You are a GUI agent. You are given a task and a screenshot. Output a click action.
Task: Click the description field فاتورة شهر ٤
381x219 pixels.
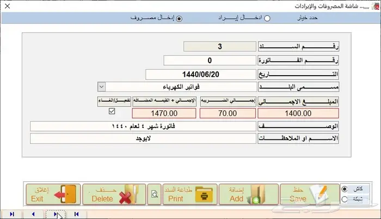click(143, 126)
